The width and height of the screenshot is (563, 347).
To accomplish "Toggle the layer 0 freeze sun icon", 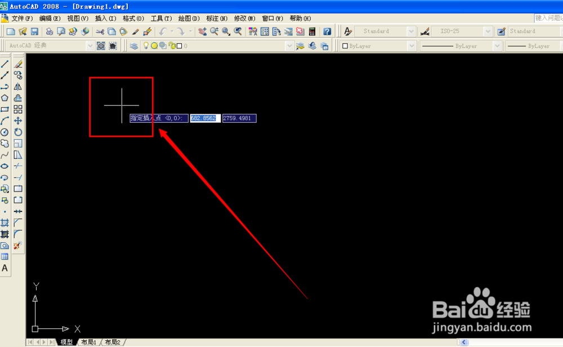I will click(154, 46).
